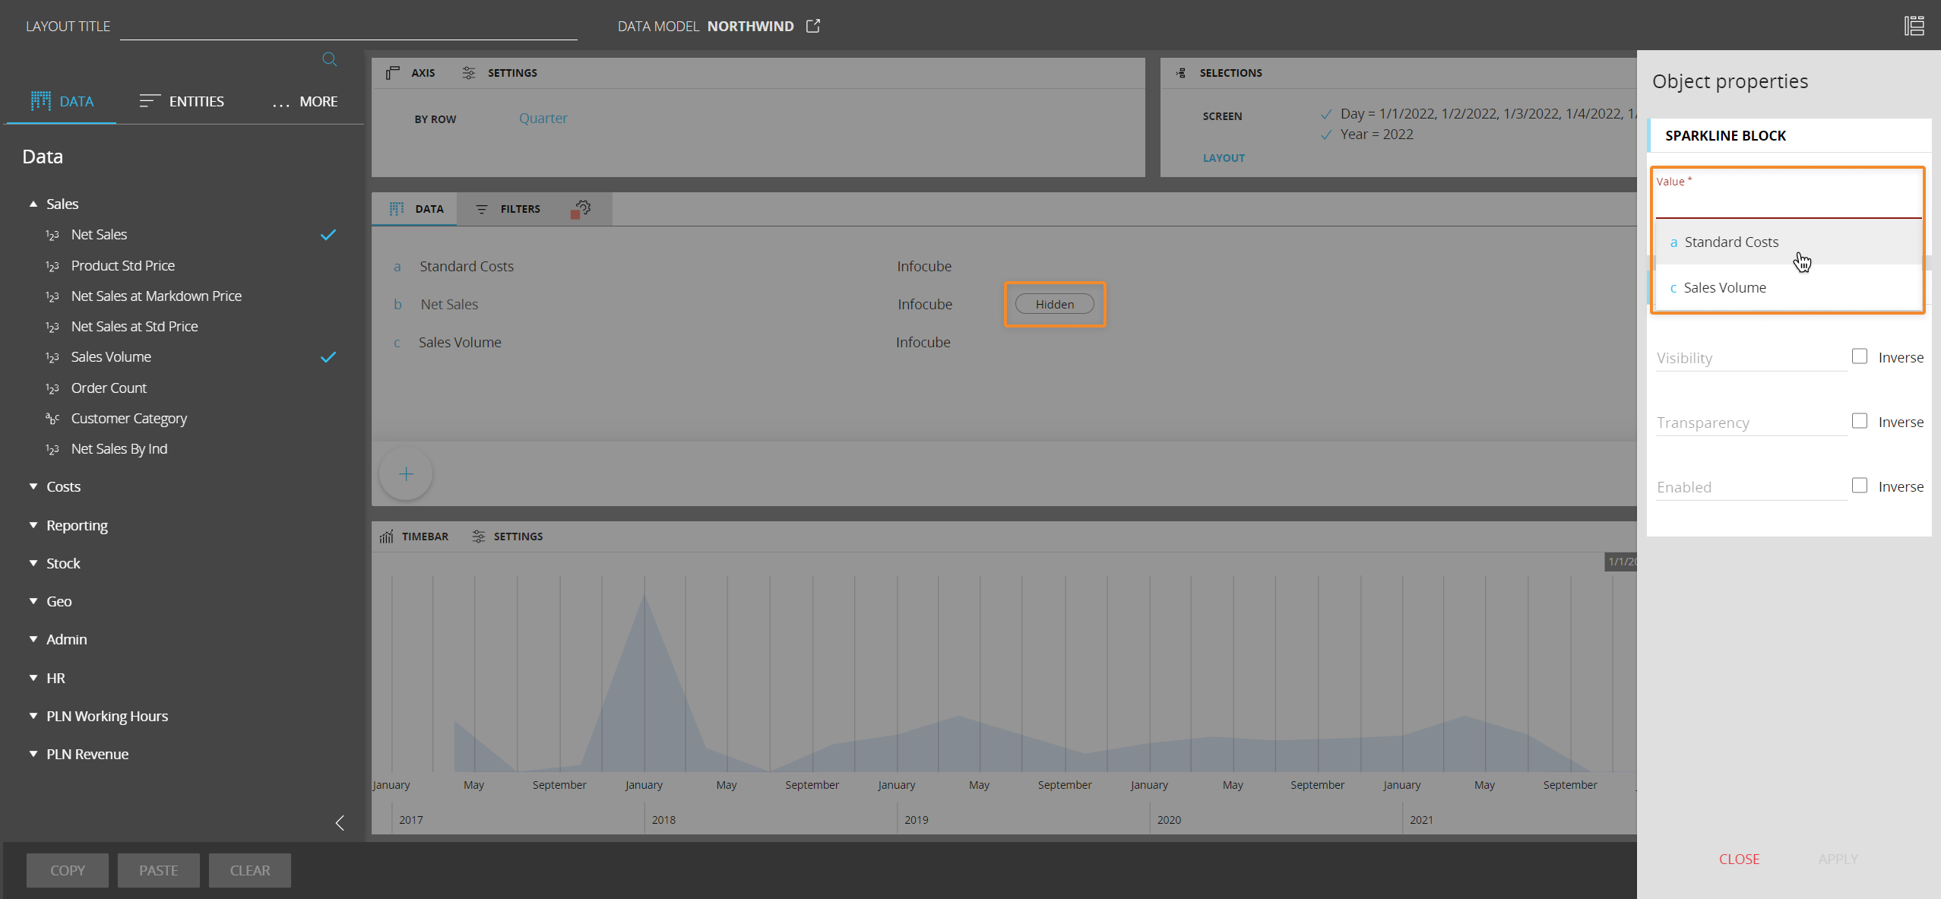
Task: Click the Clear button
Action: click(249, 870)
